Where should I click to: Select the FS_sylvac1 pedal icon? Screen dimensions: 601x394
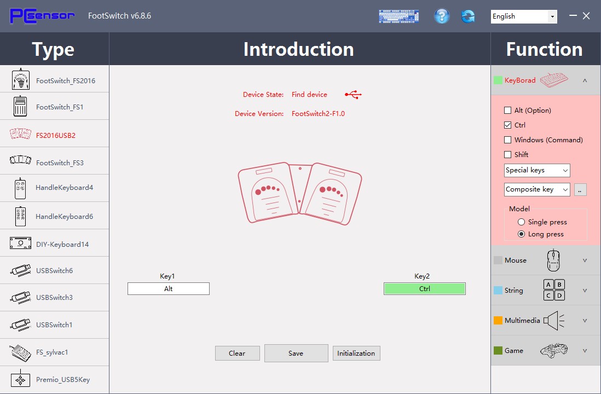click(x=20, y=353)
